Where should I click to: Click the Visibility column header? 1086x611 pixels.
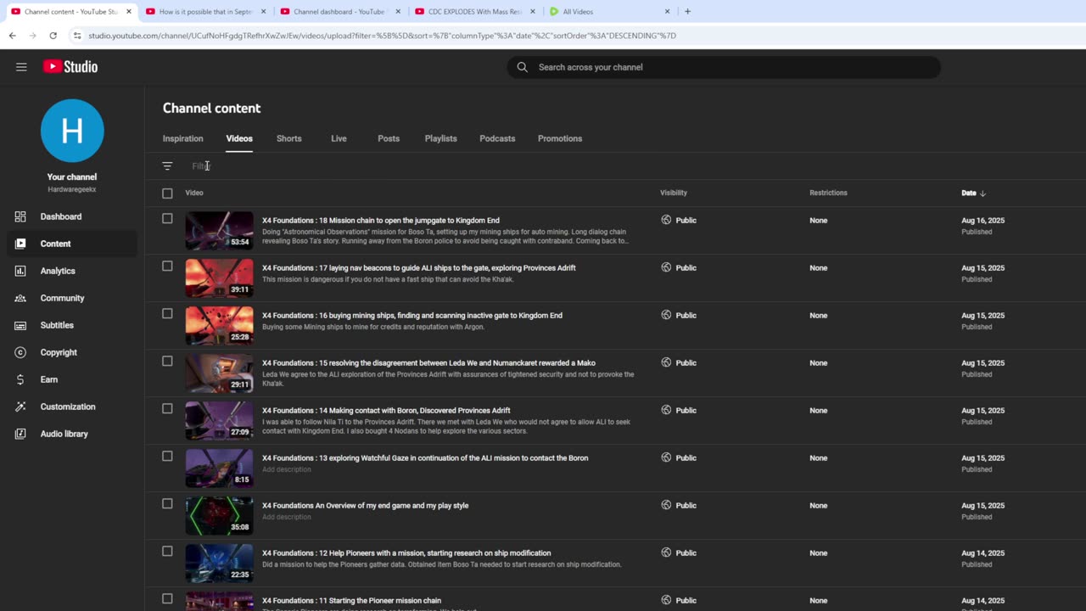pos(674,193)
